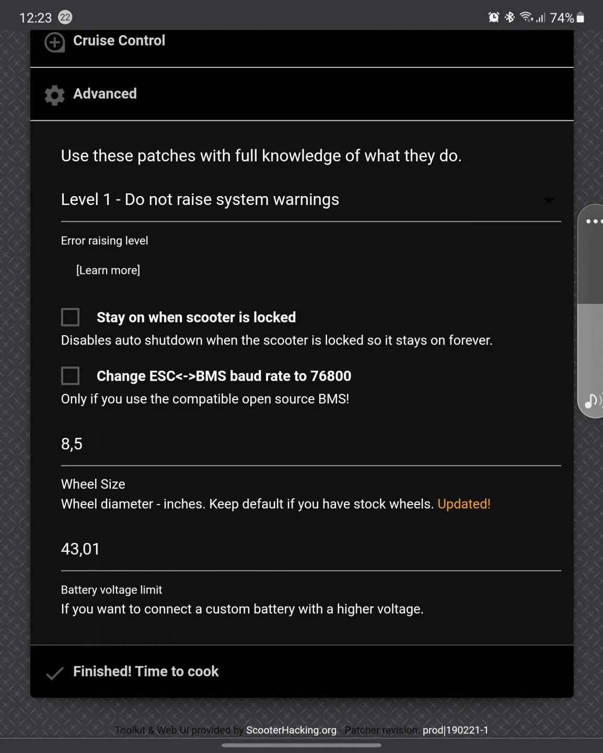Visit the ScooterHacking.org footer link

tap(291, 730)
